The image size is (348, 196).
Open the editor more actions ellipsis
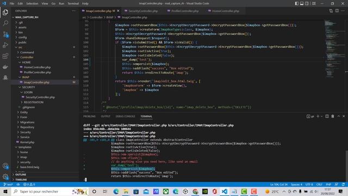click(343, 11)
